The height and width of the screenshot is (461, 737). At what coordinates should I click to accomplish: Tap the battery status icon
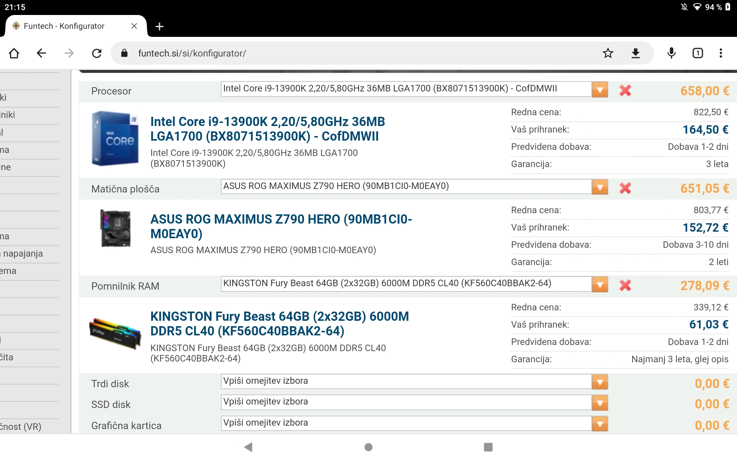(x=728, y=7)
